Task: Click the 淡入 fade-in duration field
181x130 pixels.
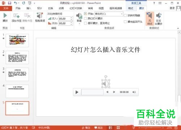Action: click(x=64, y=19)
